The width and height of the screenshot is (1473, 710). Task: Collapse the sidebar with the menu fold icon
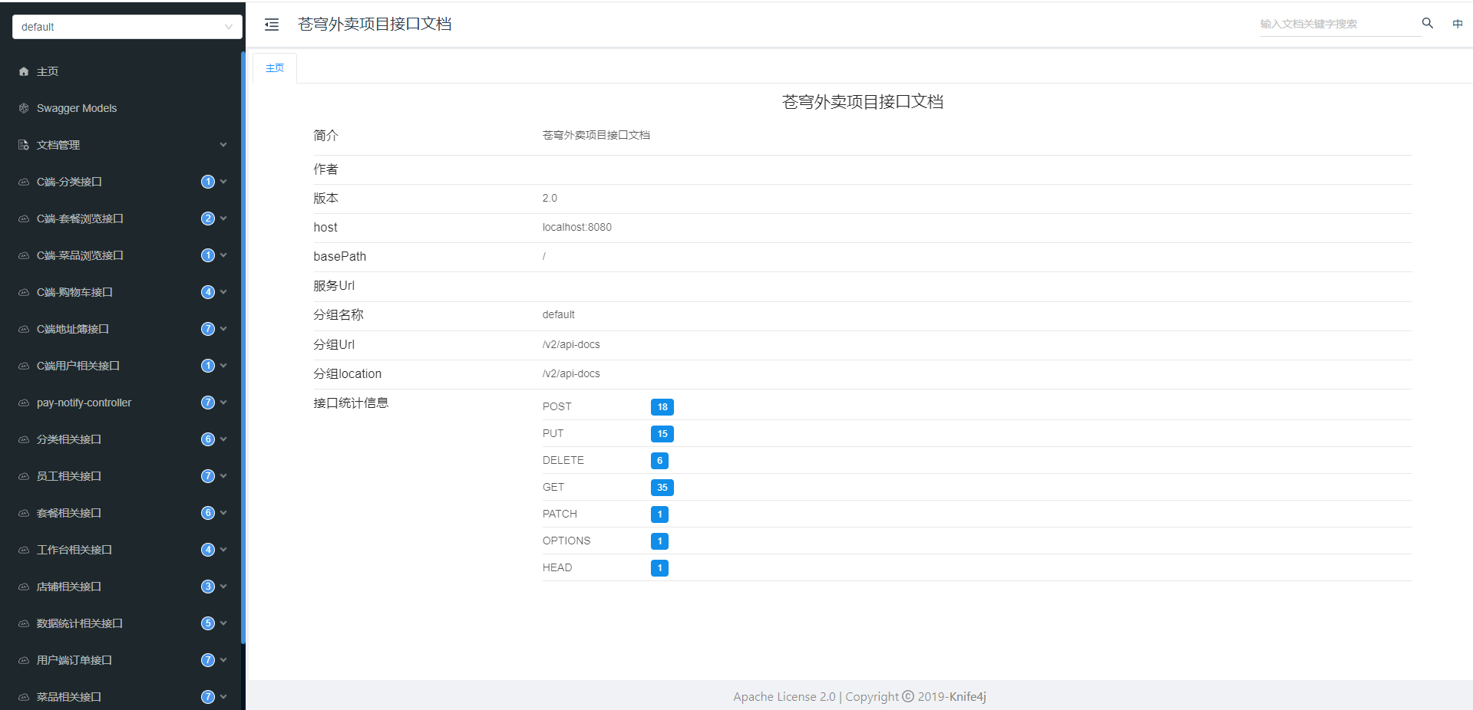[x=272, y=25]
